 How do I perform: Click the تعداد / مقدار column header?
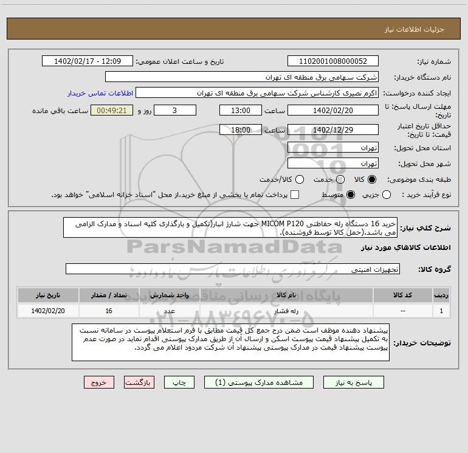(x=109, y=295)
